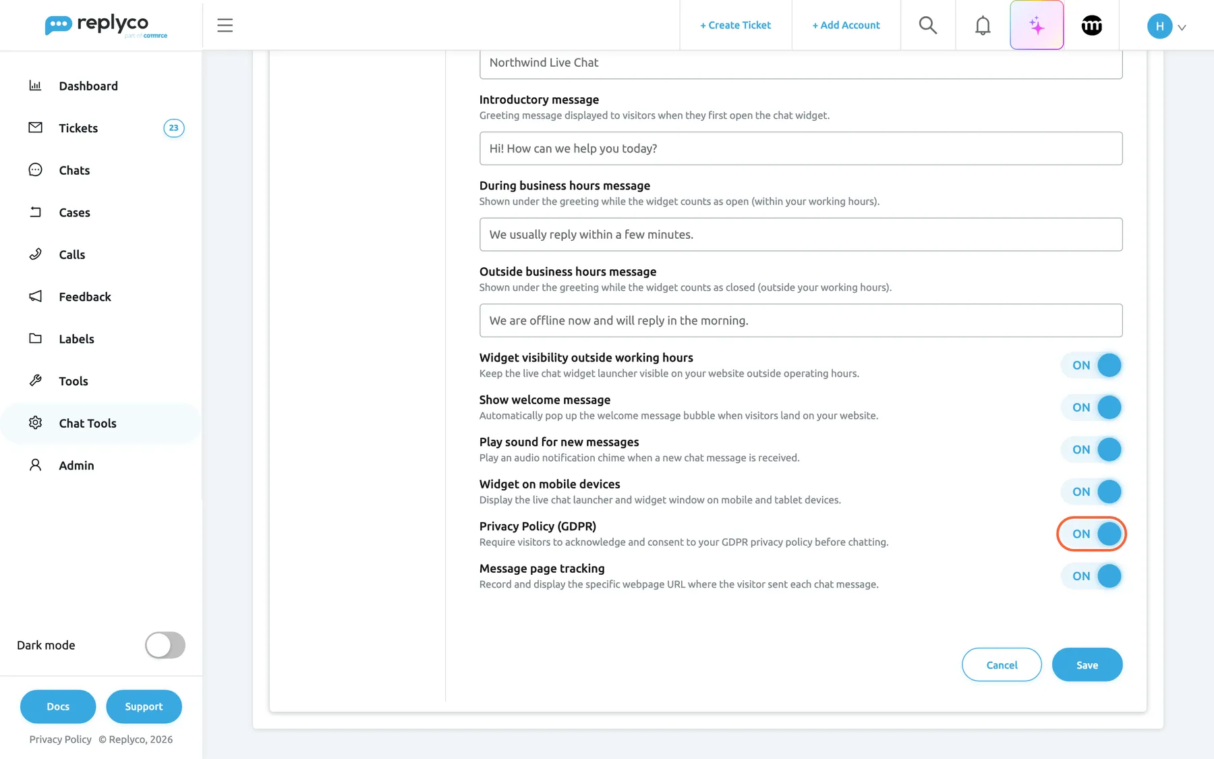
Task: Toggle Play sound for new messages
Action: pyautogui.click(x=1091, y=449)
